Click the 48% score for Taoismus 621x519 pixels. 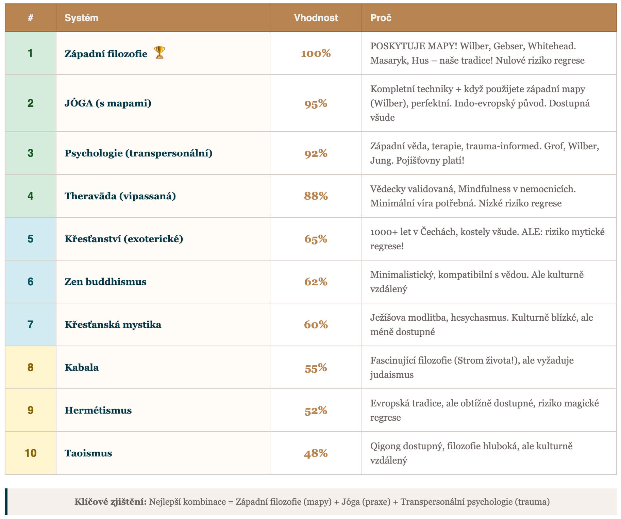point(316,453)
